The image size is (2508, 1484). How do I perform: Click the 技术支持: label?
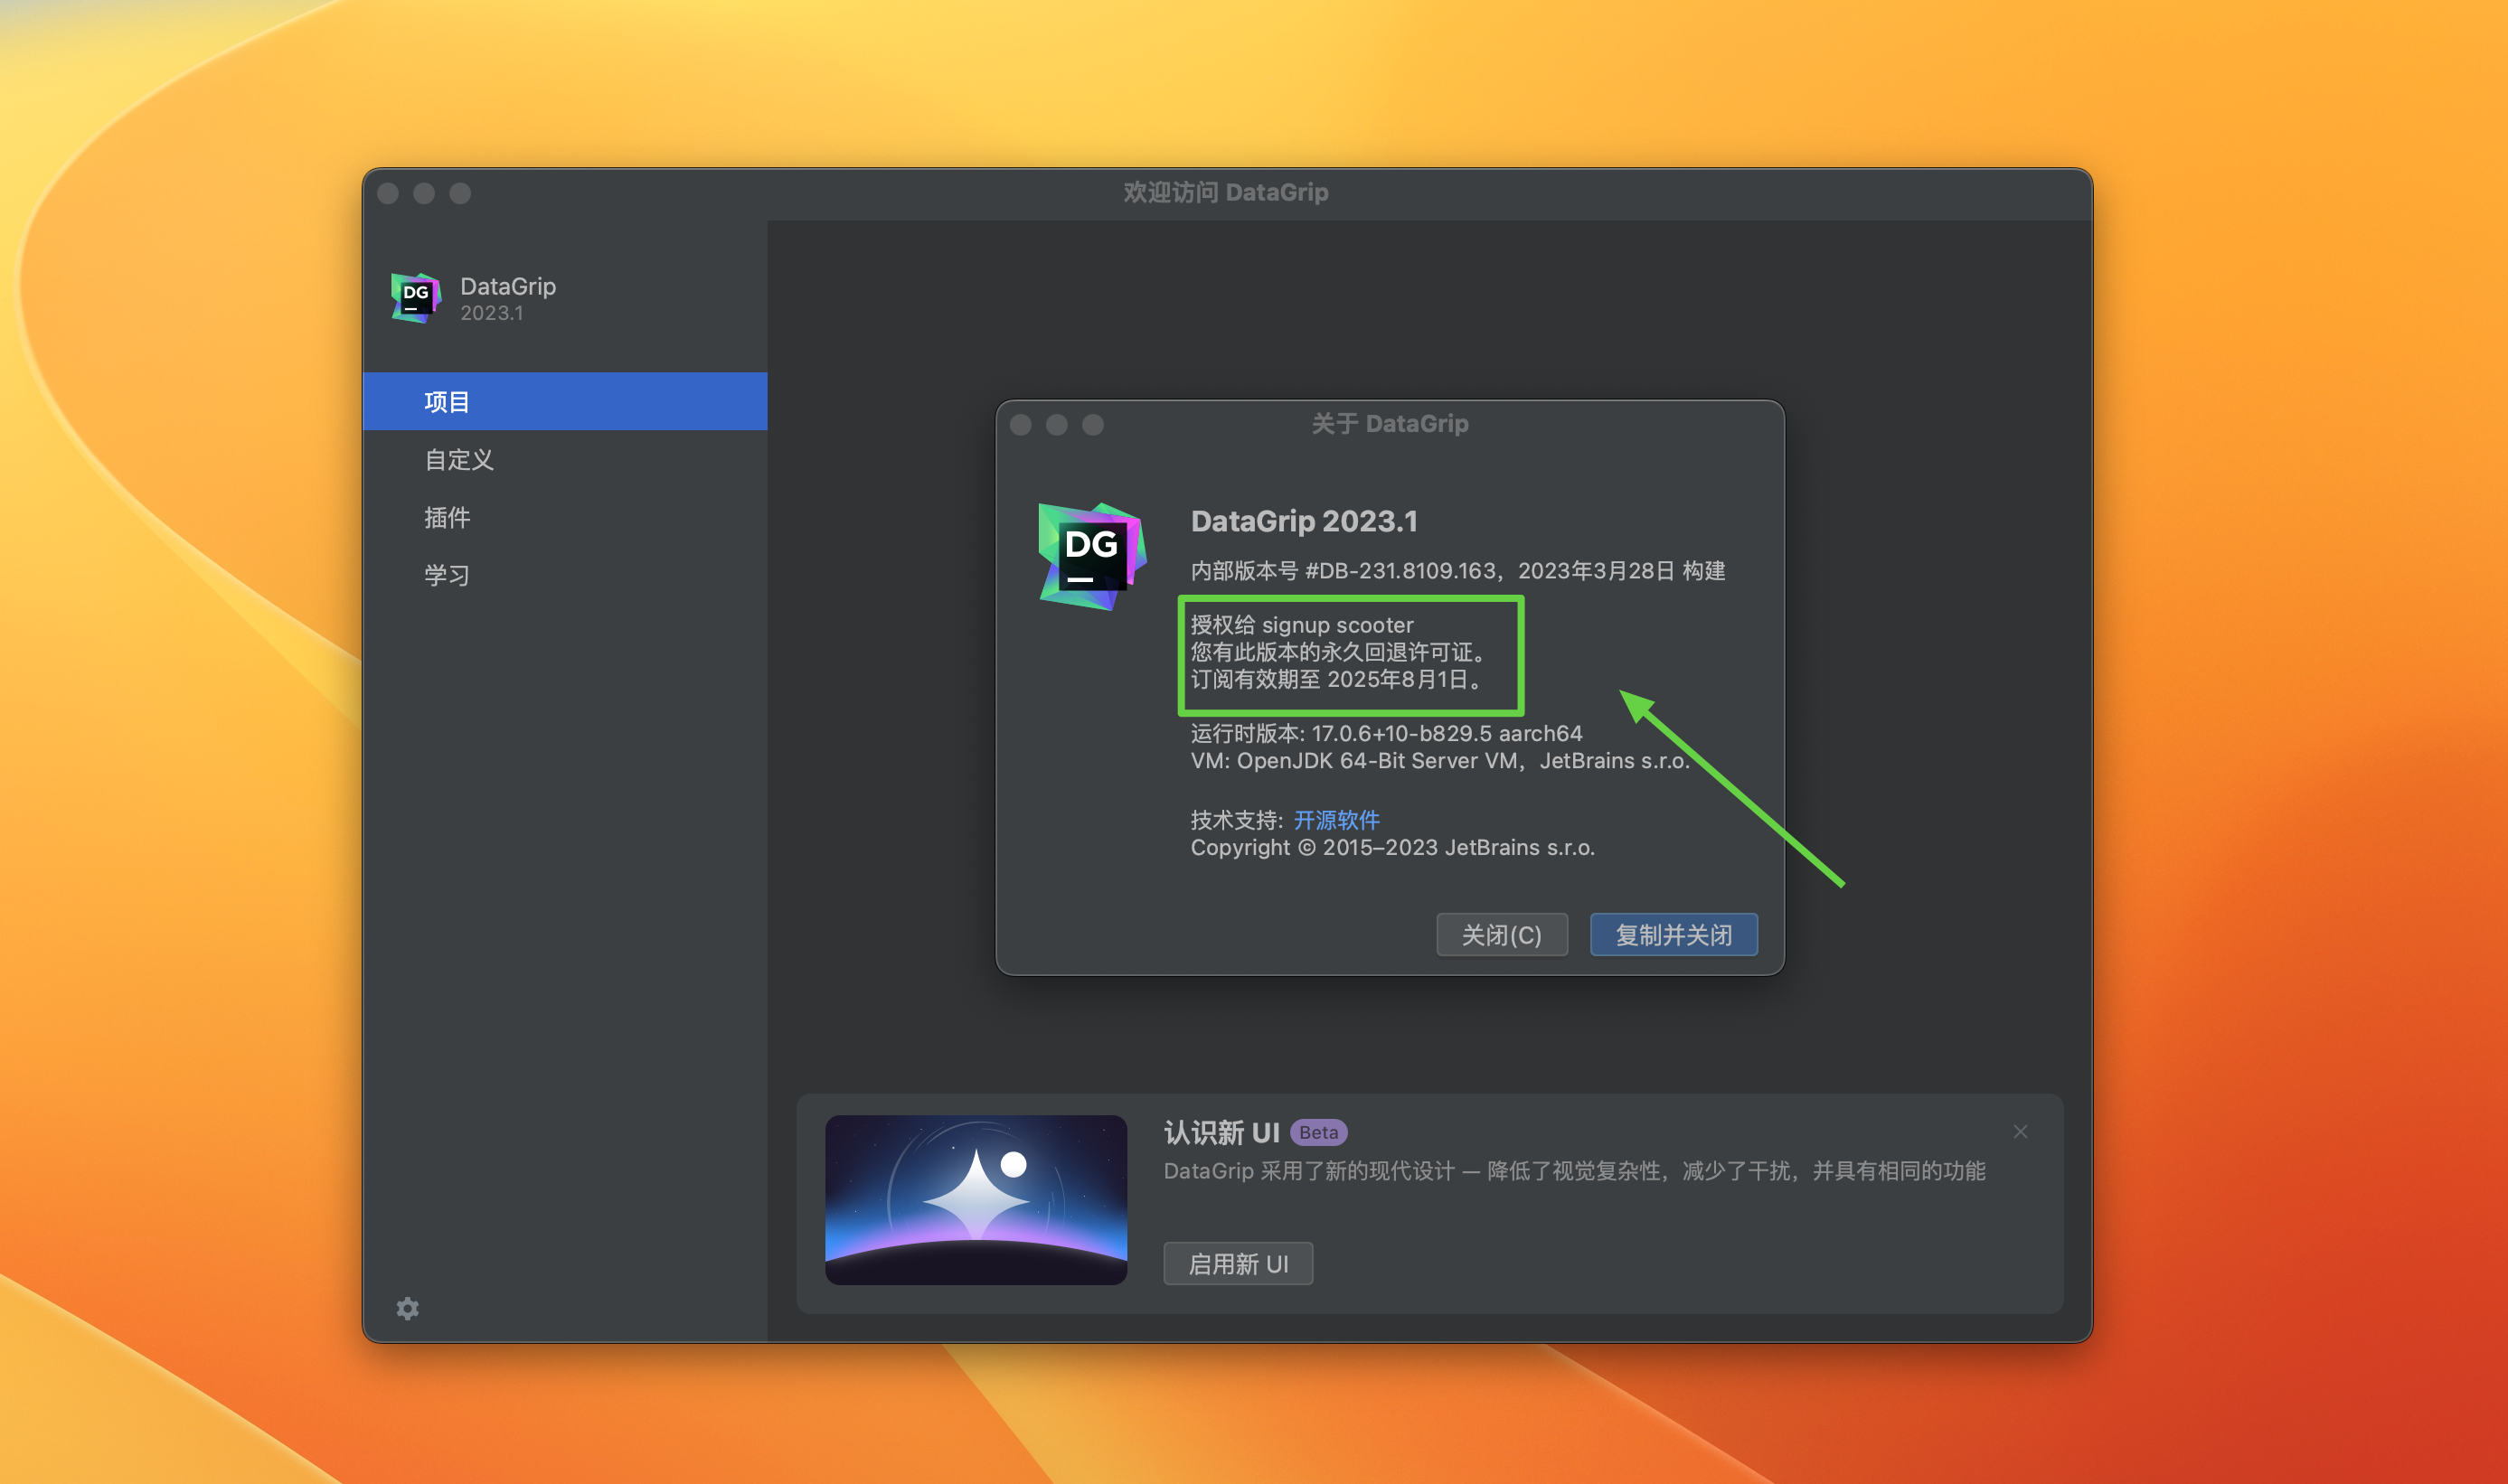pyautogui.click(x=1237, y=820)
